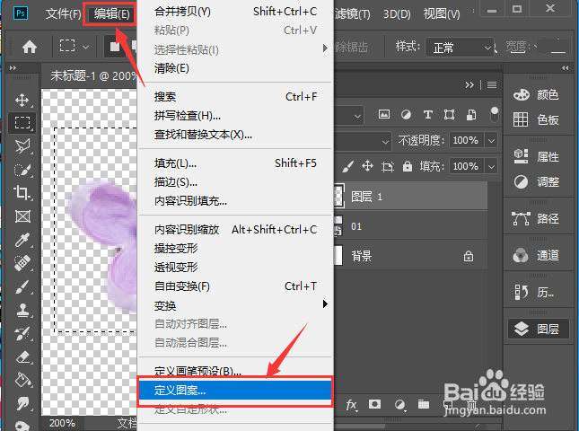Select the Polygonal Lasso tool
This screenshot has height=431, width=579.
coord(22,146)
